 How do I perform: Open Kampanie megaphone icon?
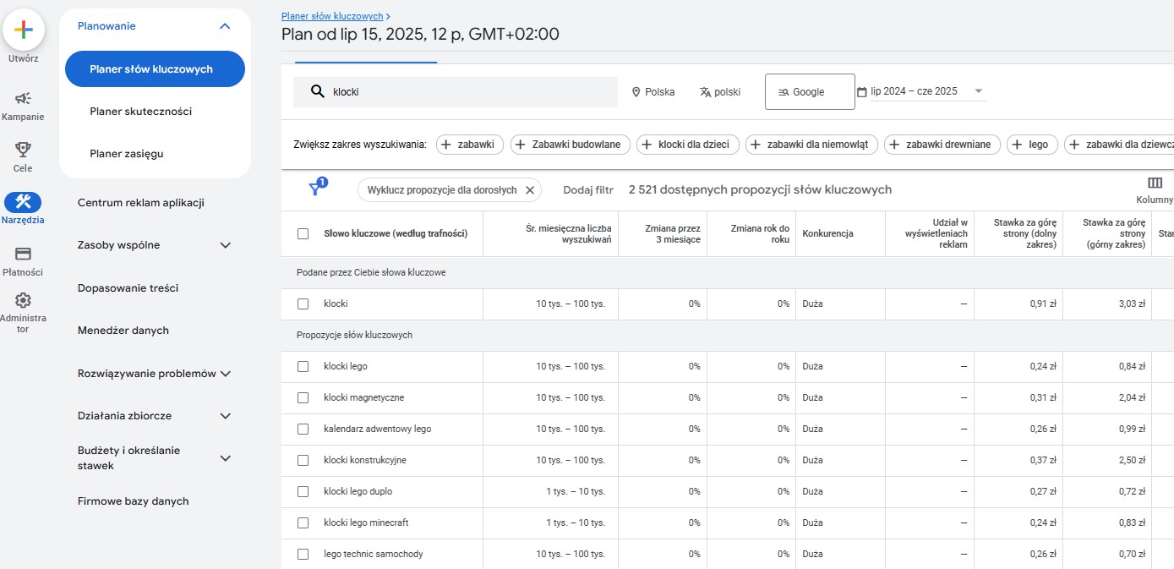(x=23, y=98)
